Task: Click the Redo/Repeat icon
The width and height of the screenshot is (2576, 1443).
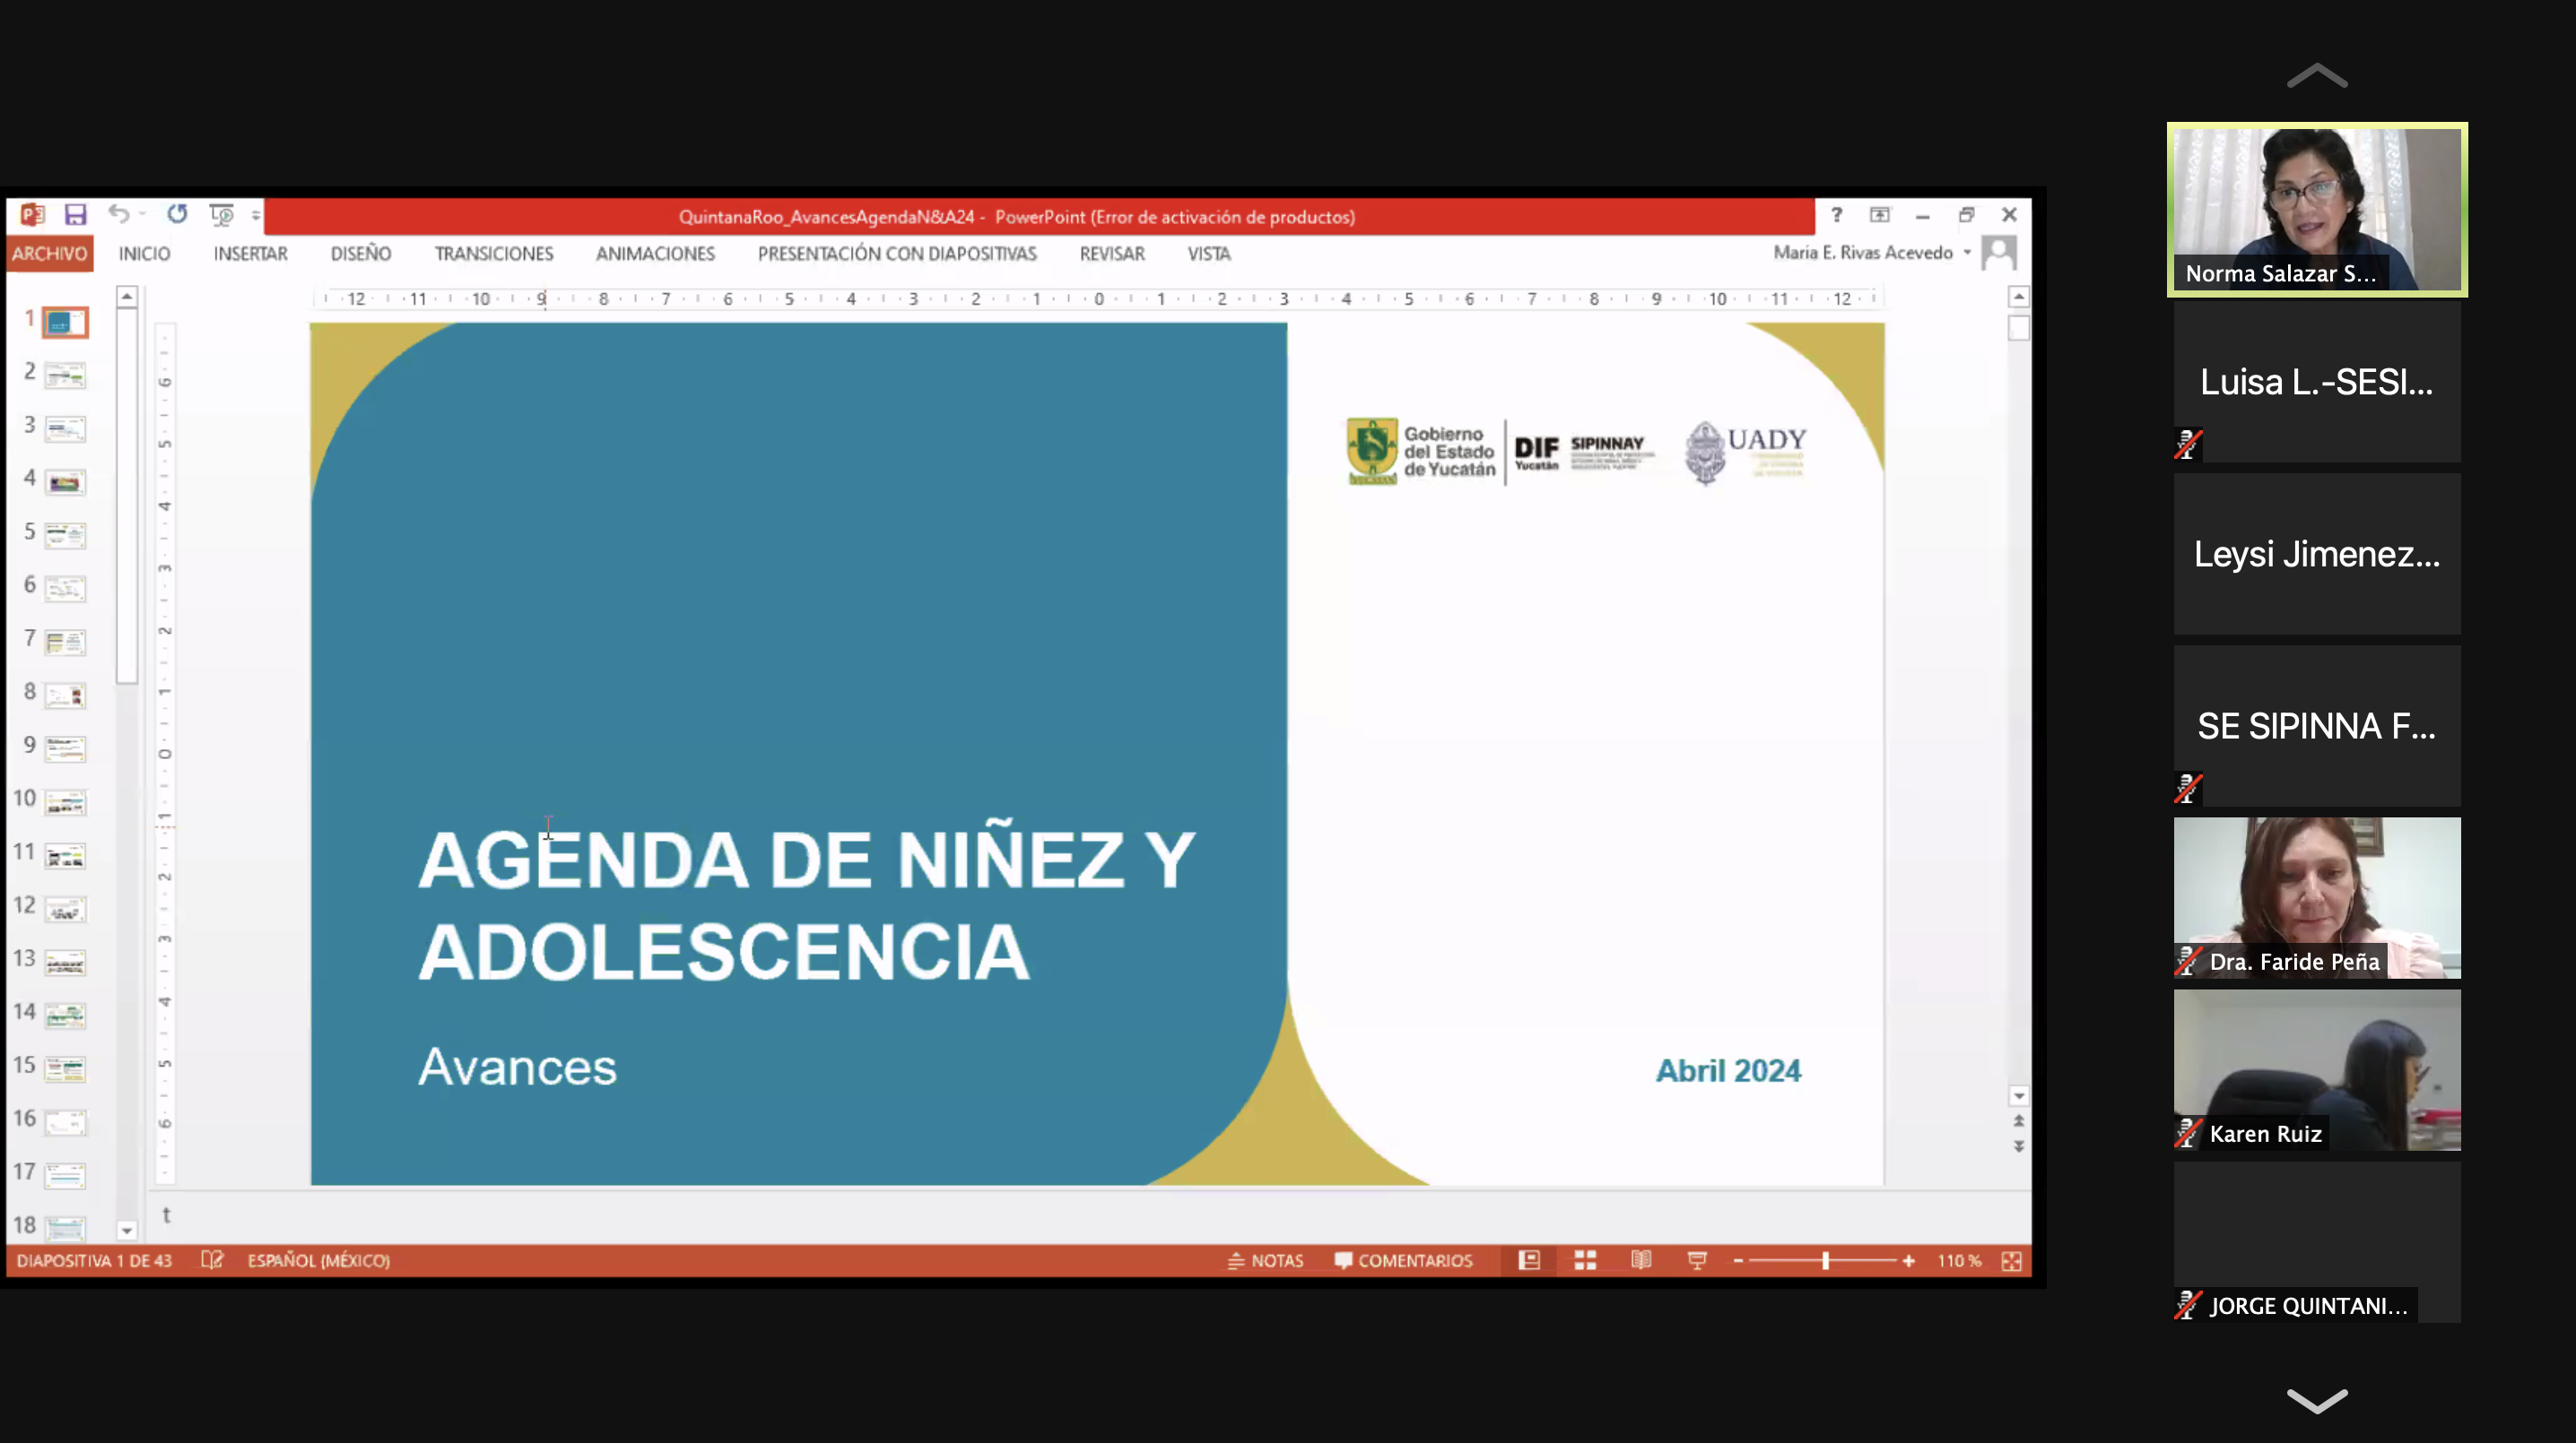Action: click(x=177, y=214)
